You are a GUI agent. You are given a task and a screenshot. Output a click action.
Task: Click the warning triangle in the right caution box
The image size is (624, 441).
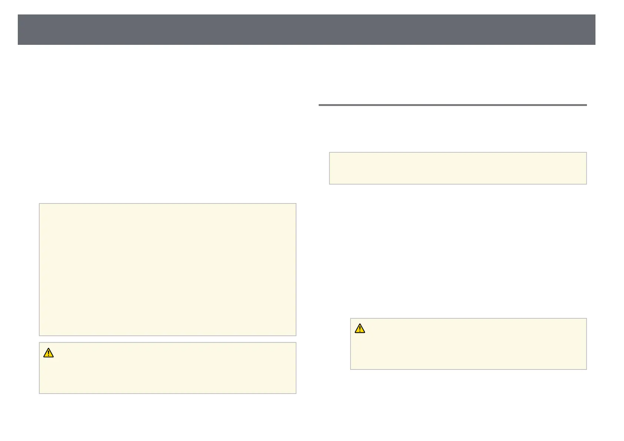click(360, 329)
